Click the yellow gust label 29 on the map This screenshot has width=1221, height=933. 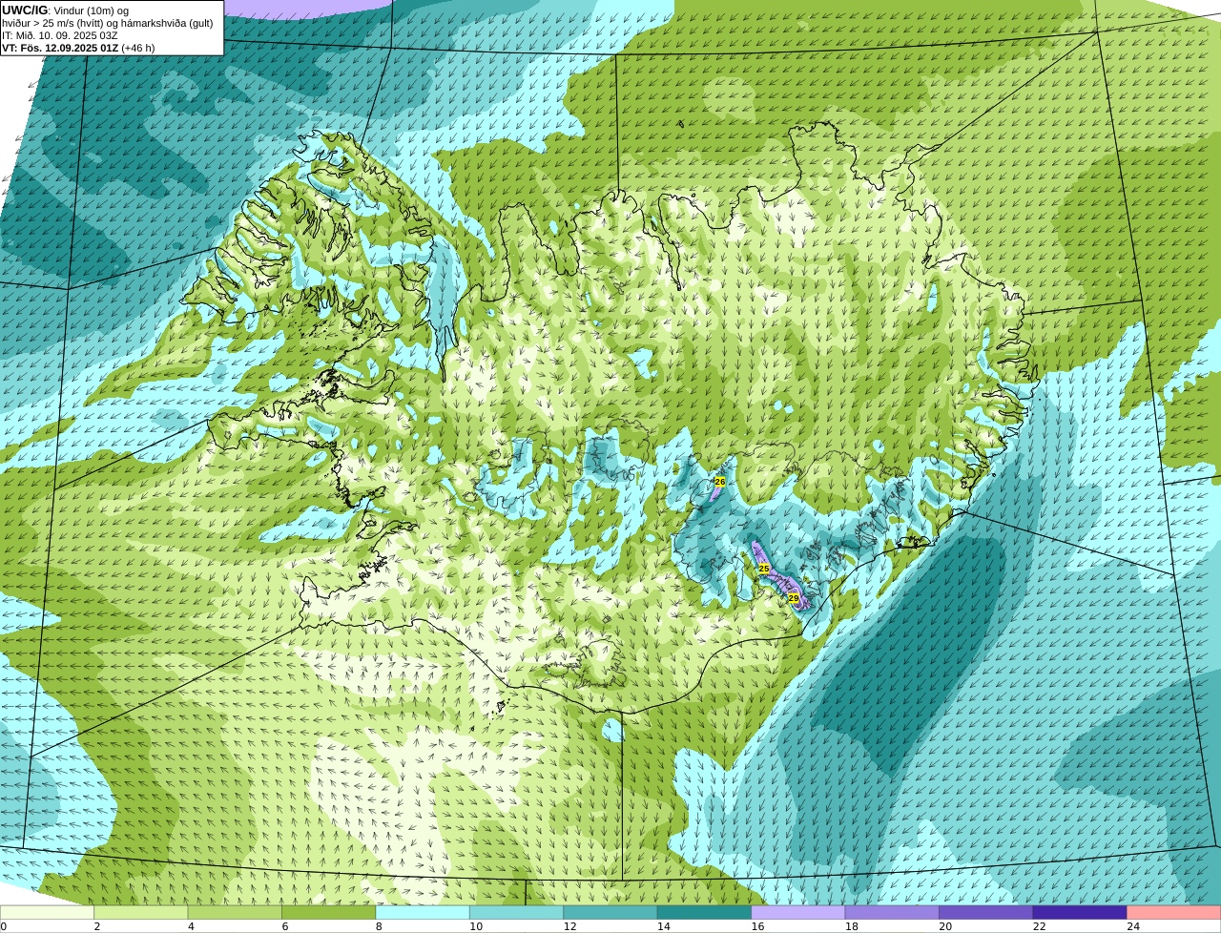point(794,598)
